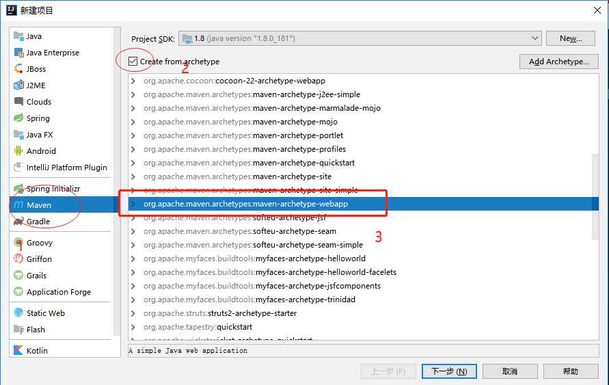The height and width of the screenshot is (385, 609).
Task: Select org.apache.tapestry:quickstart row
Action: click(364, 327)
